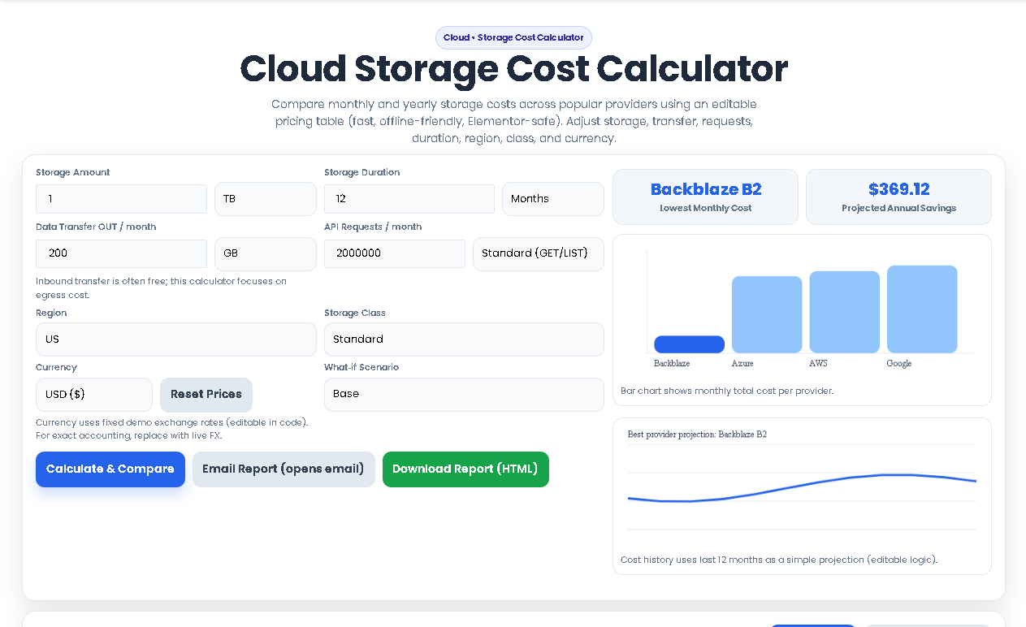Click the Data Transfer OUT input showing 200
This screenshot has width=1026, height=627.
[121, 253]
